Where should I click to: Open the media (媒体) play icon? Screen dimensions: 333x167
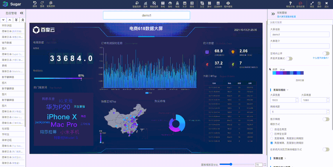192,3
